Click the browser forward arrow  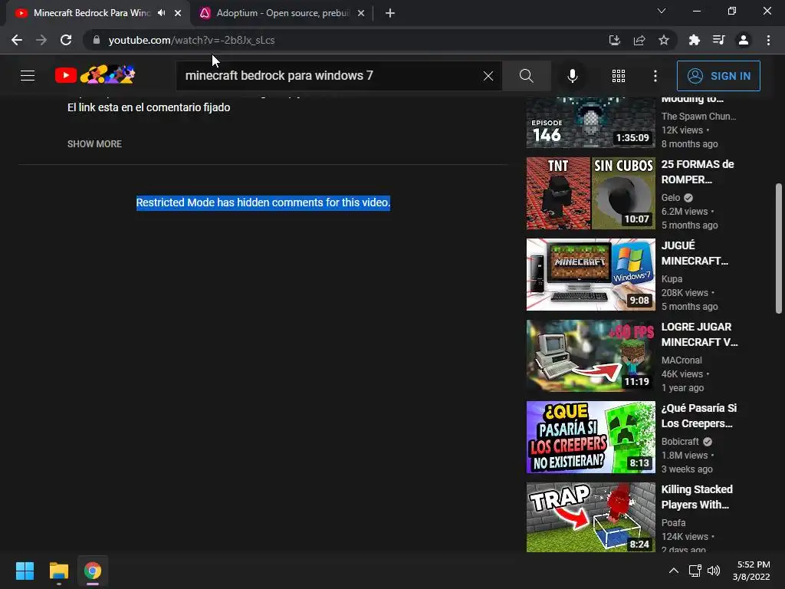41,40
